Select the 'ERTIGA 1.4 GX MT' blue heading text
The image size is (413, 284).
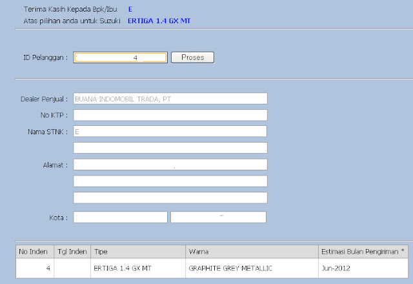(x=159, y=21)
